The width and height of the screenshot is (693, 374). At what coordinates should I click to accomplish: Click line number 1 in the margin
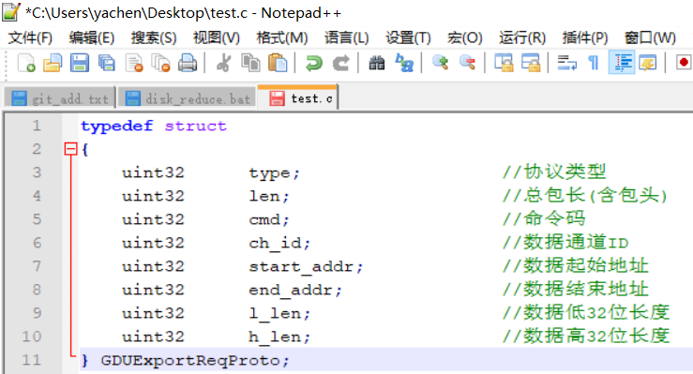tap(37, 126)
